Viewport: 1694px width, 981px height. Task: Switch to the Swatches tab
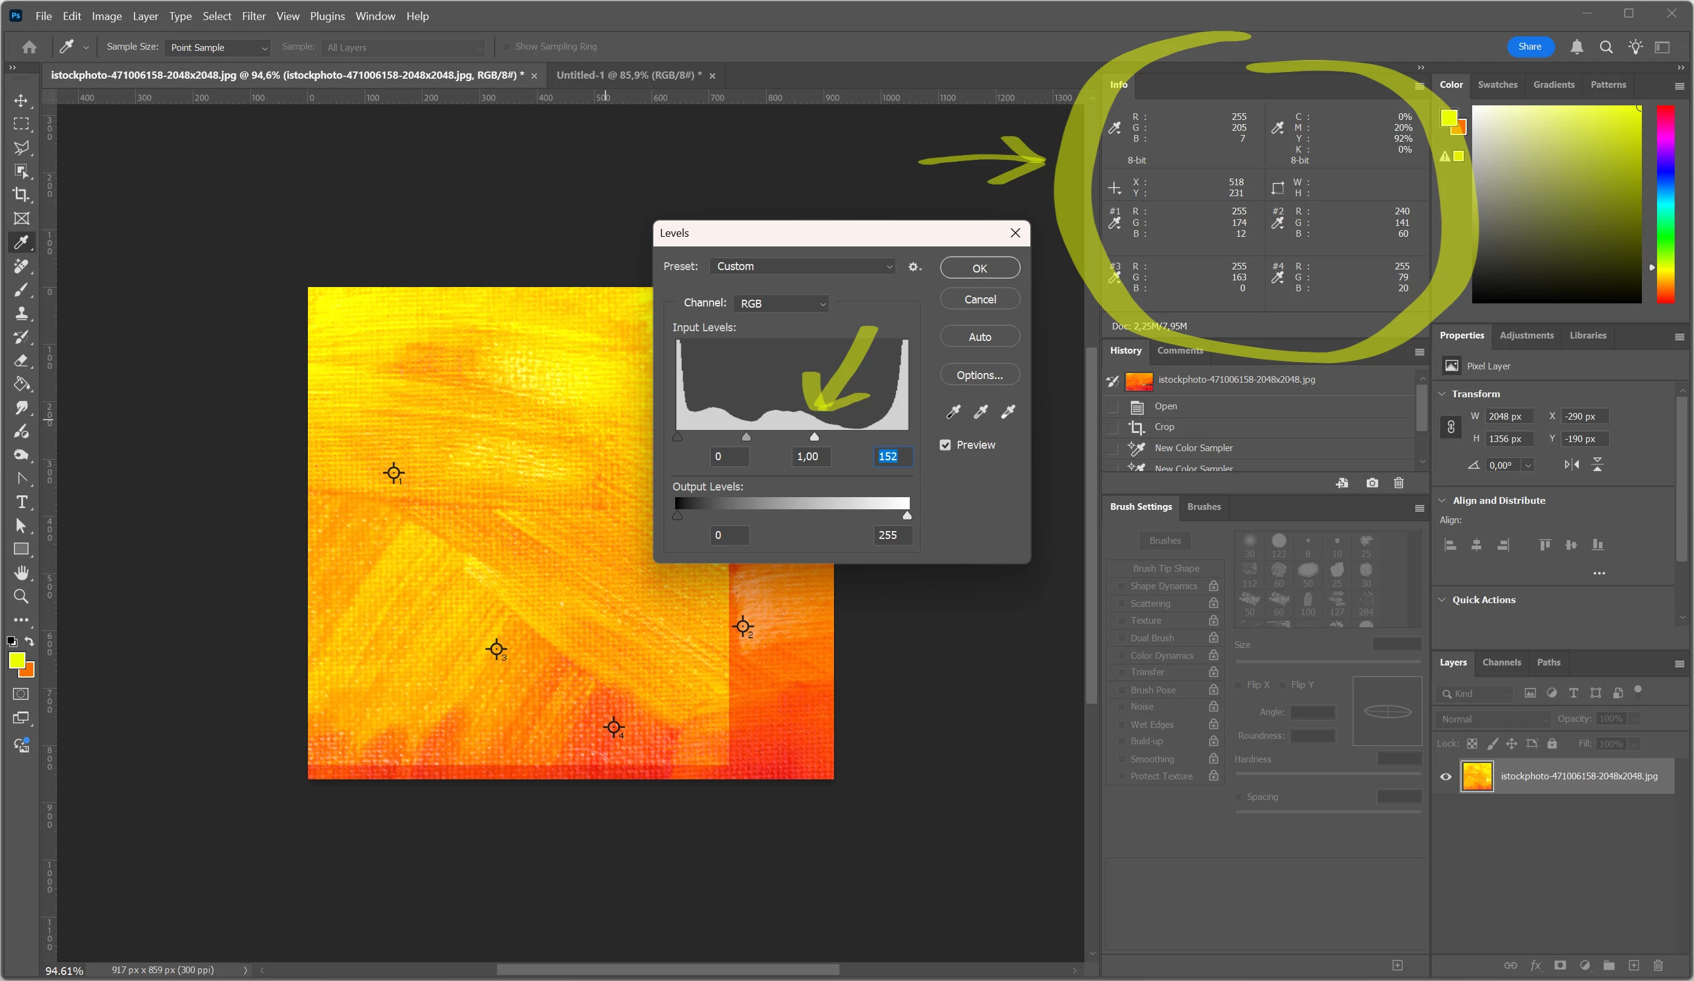[1497, 85]
